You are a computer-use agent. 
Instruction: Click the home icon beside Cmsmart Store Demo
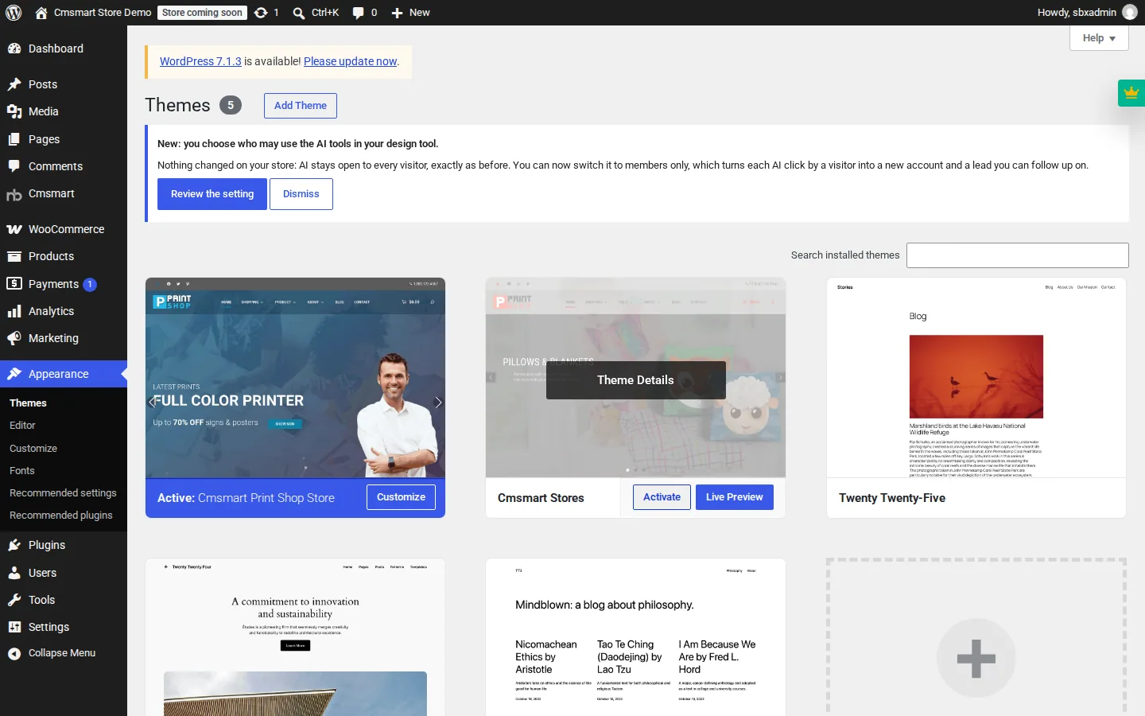pos(41,13)
